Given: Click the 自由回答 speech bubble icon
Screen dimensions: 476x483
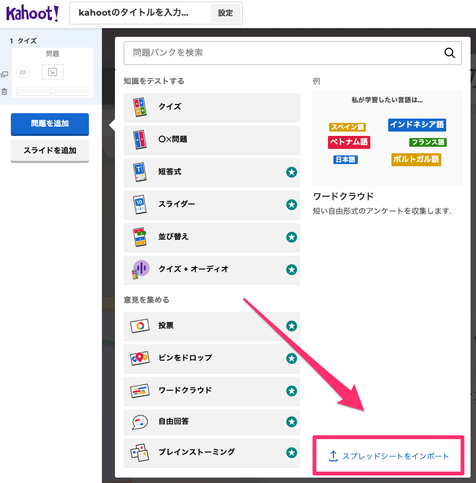Looking at the screenshot, I should click(x=140, y=422).
